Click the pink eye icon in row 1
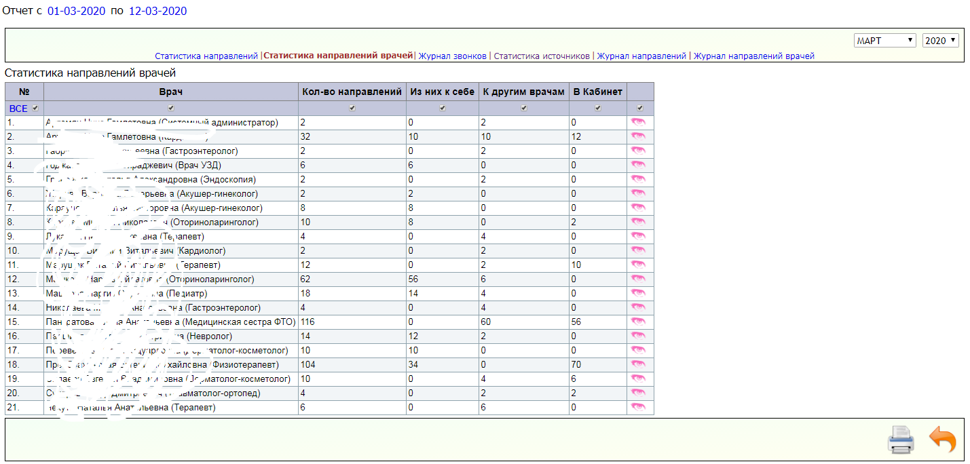Image resolution: width=970 pixels, height=464 pixels. tap(638, 123)
